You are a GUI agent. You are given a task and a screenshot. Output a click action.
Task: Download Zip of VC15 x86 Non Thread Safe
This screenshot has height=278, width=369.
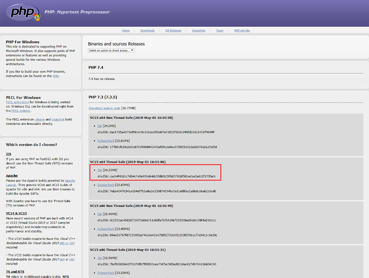(x=100, y=214)
